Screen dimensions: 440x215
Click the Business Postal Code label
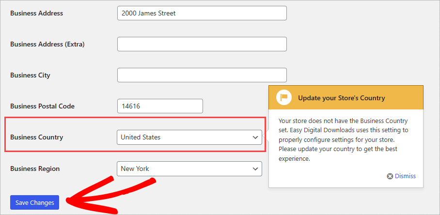[x=42, y=106]
